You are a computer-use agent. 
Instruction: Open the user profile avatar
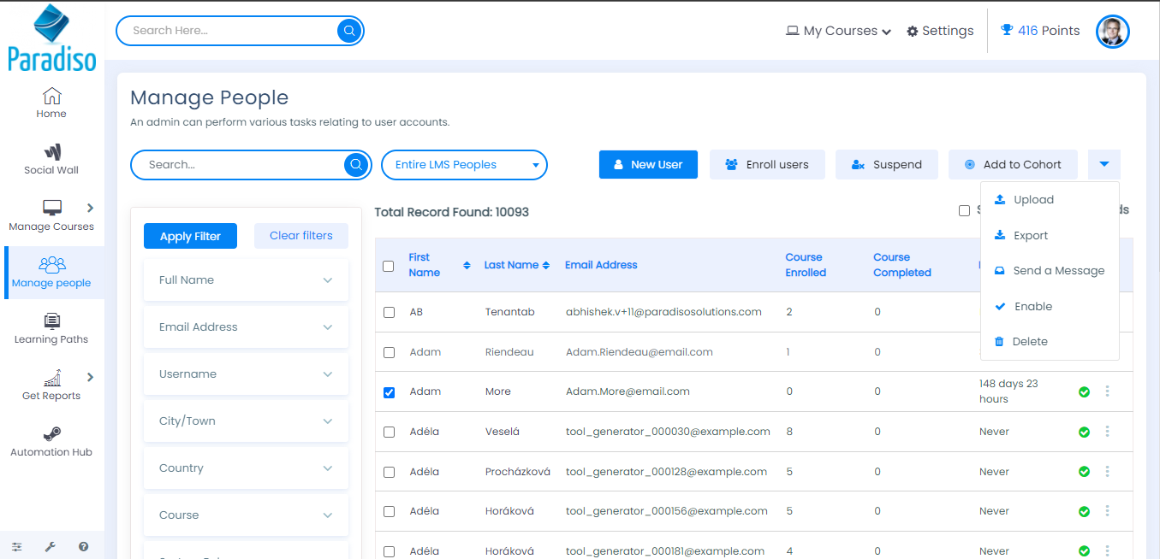click(x=1112, y=32)
